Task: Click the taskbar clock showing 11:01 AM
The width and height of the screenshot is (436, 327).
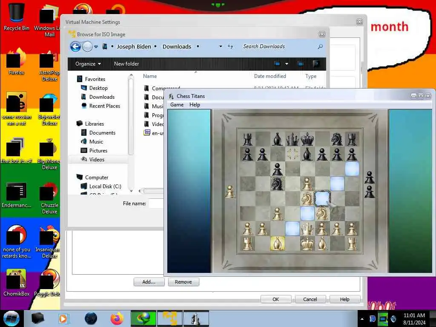Action: point(414,319)
